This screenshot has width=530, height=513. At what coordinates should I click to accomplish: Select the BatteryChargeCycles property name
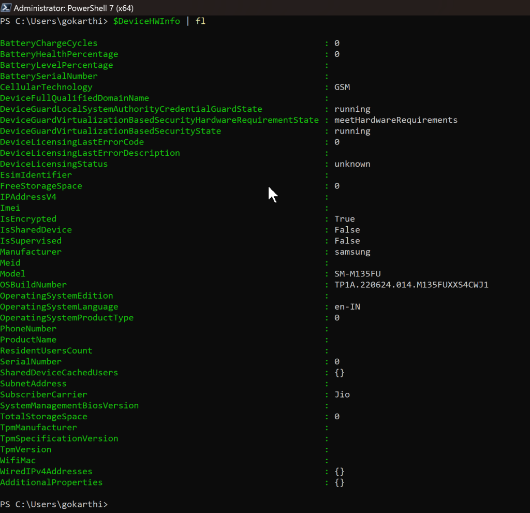[49, 43]
